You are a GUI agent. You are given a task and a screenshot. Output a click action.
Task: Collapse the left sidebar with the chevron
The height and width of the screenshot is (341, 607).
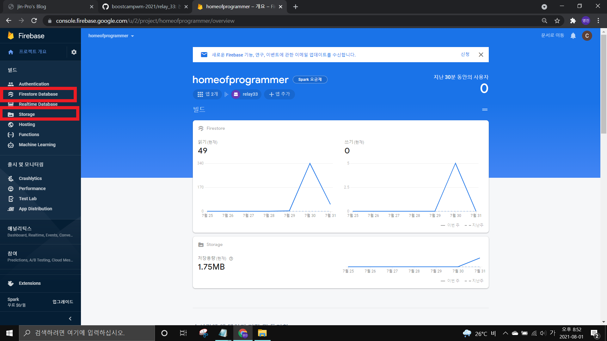[x=70, y=318]
